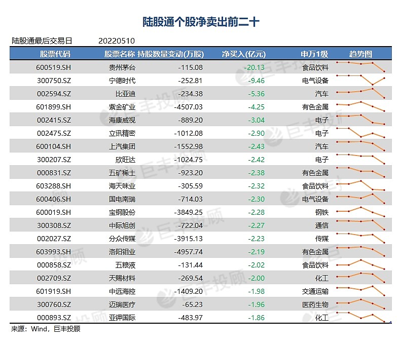The height and width of the screenshot is (346, 402).
Task: Click the 股票代码 column header
Action: 55,54
